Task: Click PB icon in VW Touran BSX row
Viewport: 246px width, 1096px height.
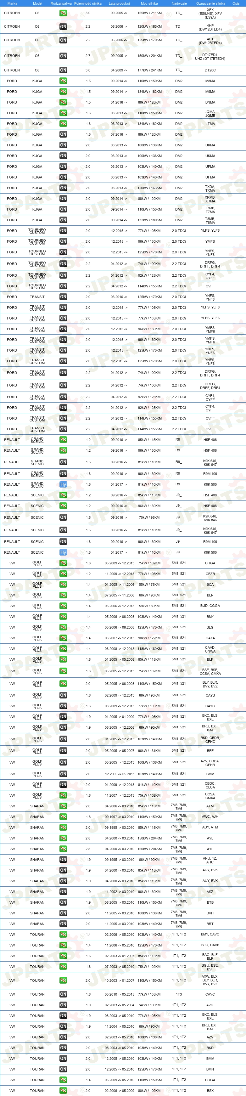Action: click(63, 1090)
